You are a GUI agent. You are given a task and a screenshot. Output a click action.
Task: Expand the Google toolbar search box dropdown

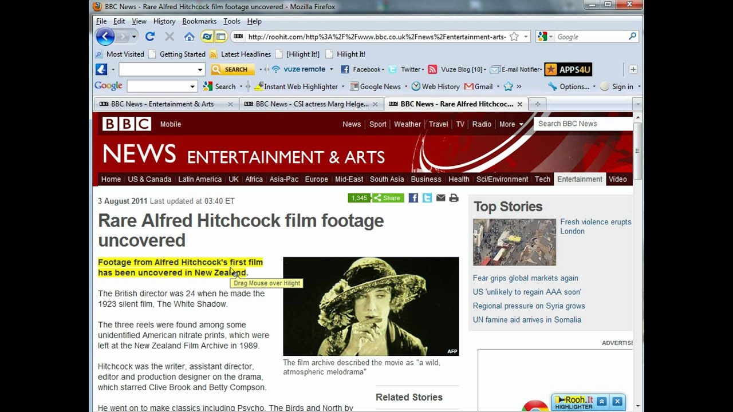[x=192, y=86]
